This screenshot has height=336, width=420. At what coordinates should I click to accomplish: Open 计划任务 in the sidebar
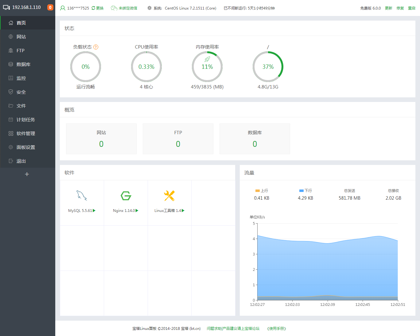tap(28, 119)
